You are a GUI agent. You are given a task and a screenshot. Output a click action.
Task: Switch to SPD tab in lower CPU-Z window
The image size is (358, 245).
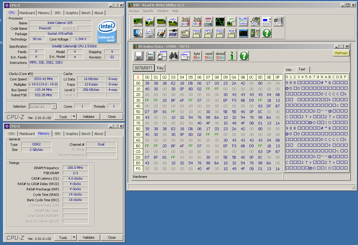58,134
